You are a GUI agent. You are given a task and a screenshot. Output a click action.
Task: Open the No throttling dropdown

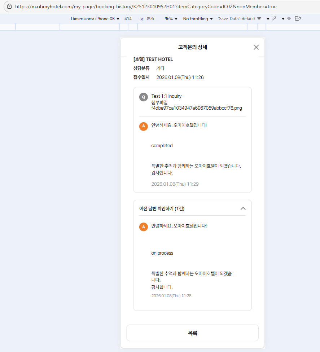(198, 19)
